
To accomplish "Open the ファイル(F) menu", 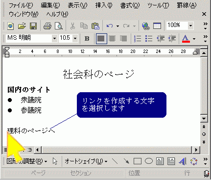I will point(21,5).
